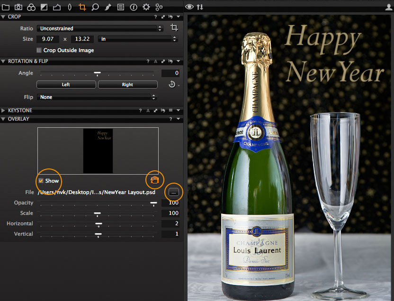Click the Keystone copy-adjustments arrow icon

click(x=155, y=110)
